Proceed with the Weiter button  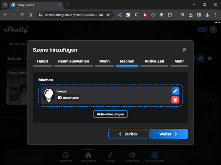tap(169, 134)
